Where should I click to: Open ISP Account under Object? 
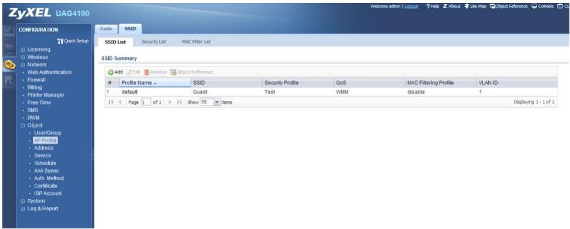pos(48,194)
